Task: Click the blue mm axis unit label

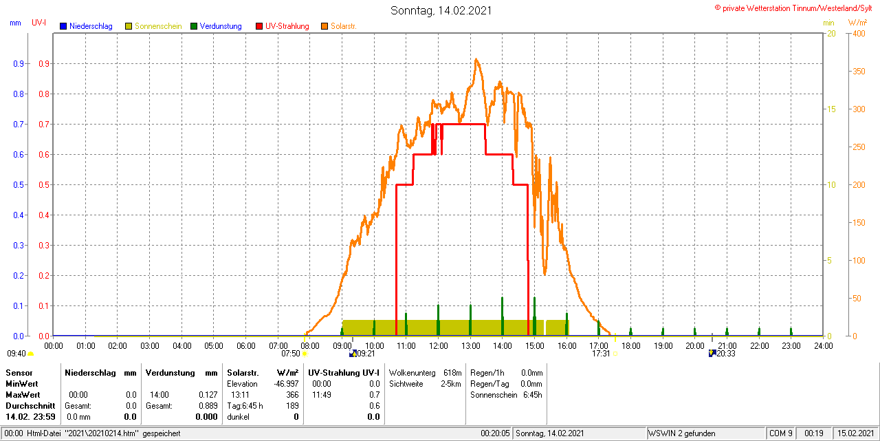Action: pos(15,23)
